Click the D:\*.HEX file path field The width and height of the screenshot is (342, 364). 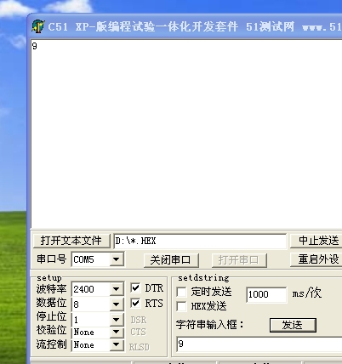coord(200,241)
